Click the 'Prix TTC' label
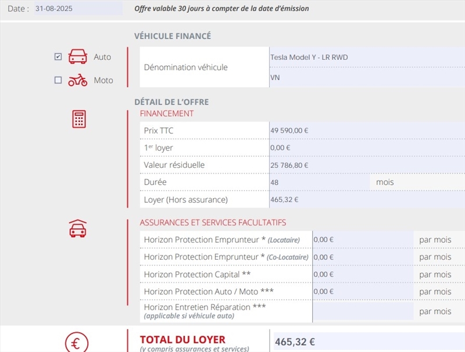The height and width of the screenshot is (352, 465). (158, 131)
